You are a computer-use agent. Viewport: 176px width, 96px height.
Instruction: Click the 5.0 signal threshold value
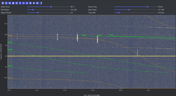71,13
